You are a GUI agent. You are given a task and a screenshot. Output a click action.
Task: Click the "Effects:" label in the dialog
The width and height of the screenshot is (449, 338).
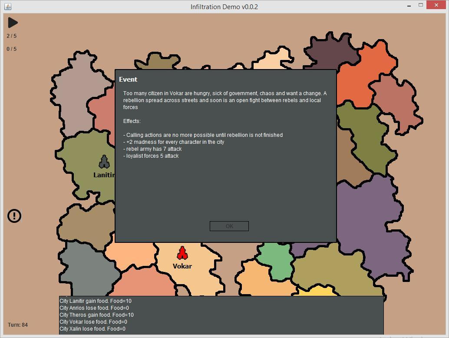coord(132,121)
